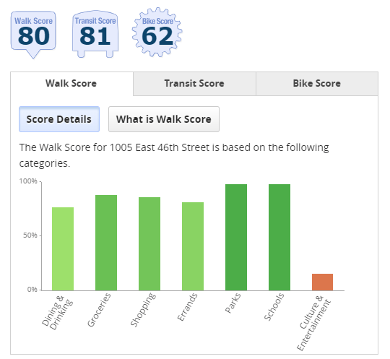Image resolution: width=390 pixels, height=359 pixels.
Task: Click the Score Details button
Action: (59, 119)
